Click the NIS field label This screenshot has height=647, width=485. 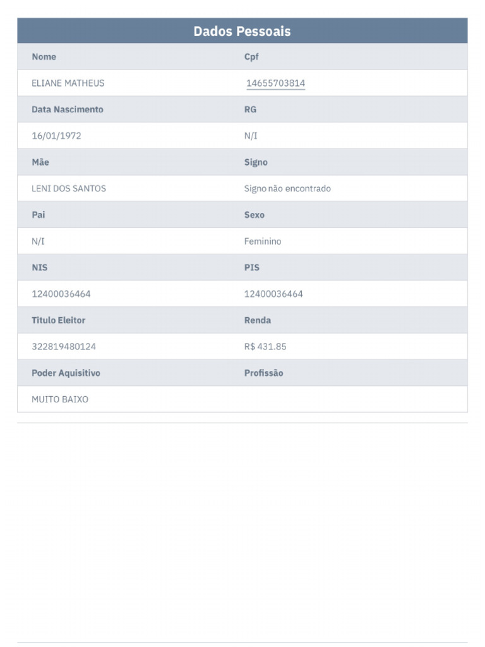pos(40,267)
